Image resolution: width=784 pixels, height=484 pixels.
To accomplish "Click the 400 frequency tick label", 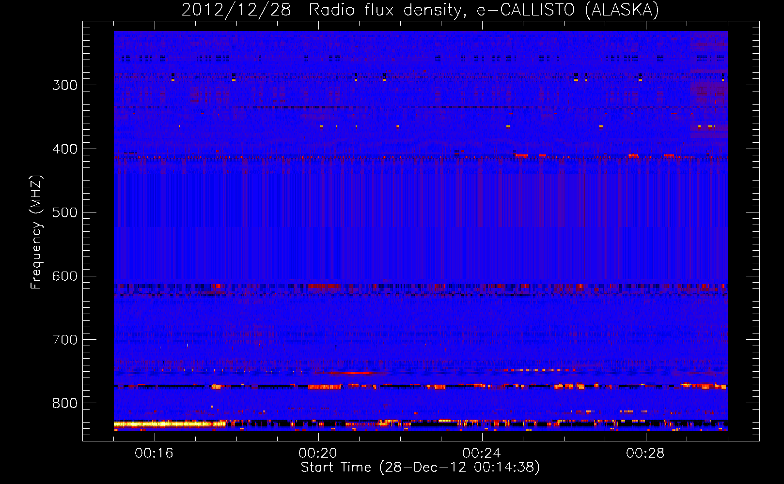I will pos(65,149).
